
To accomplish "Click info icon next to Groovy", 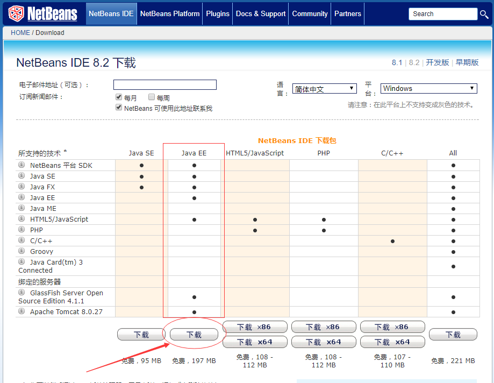I will click(22, 251).
